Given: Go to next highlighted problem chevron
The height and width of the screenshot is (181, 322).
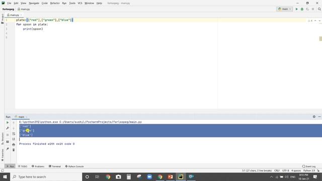Looking at the screenshot, I should 319,21.
